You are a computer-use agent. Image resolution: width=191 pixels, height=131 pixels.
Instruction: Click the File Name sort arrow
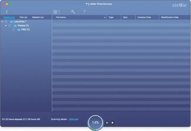coord(105,18)
